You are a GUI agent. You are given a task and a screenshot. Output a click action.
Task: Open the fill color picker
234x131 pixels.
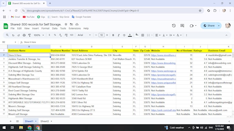137,35
